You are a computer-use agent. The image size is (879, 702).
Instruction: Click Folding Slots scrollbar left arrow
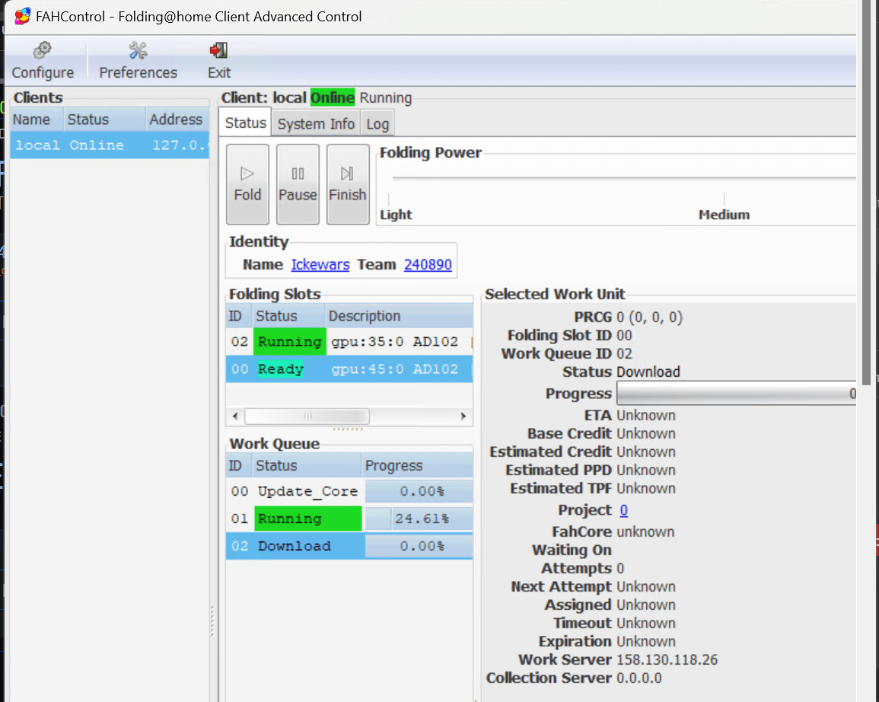click(x=235, y=416)
